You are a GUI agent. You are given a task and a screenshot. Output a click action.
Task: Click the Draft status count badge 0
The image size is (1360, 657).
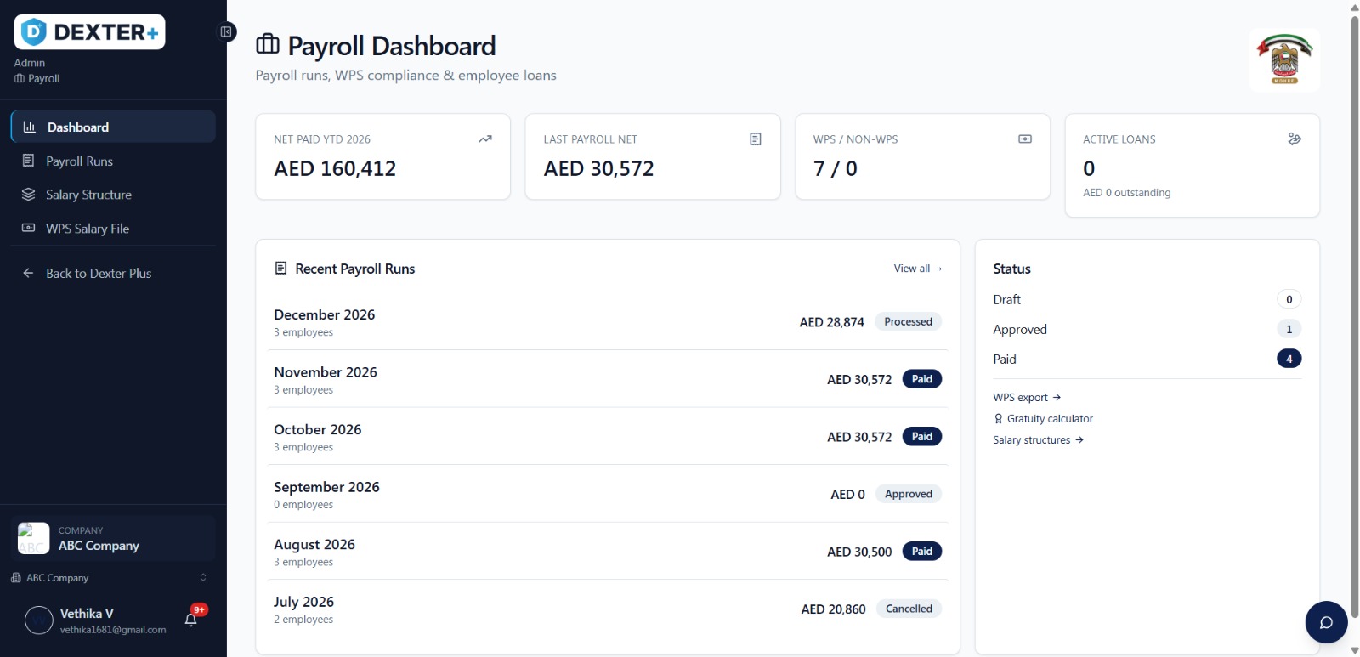(x=1289, y=299)
